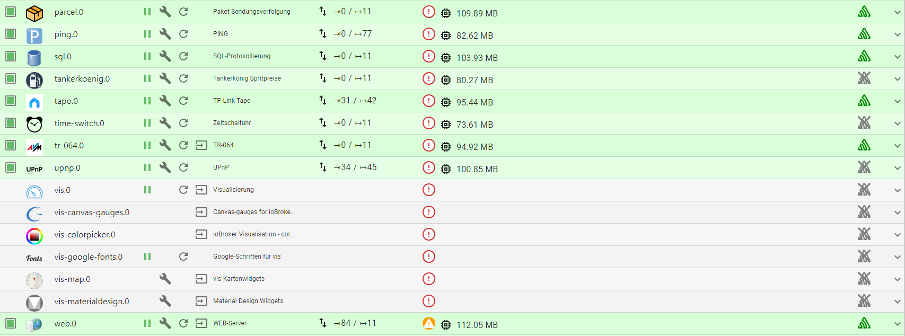
Task: Toggle the status checkbox for upnp.0
Action: point(11,167)
